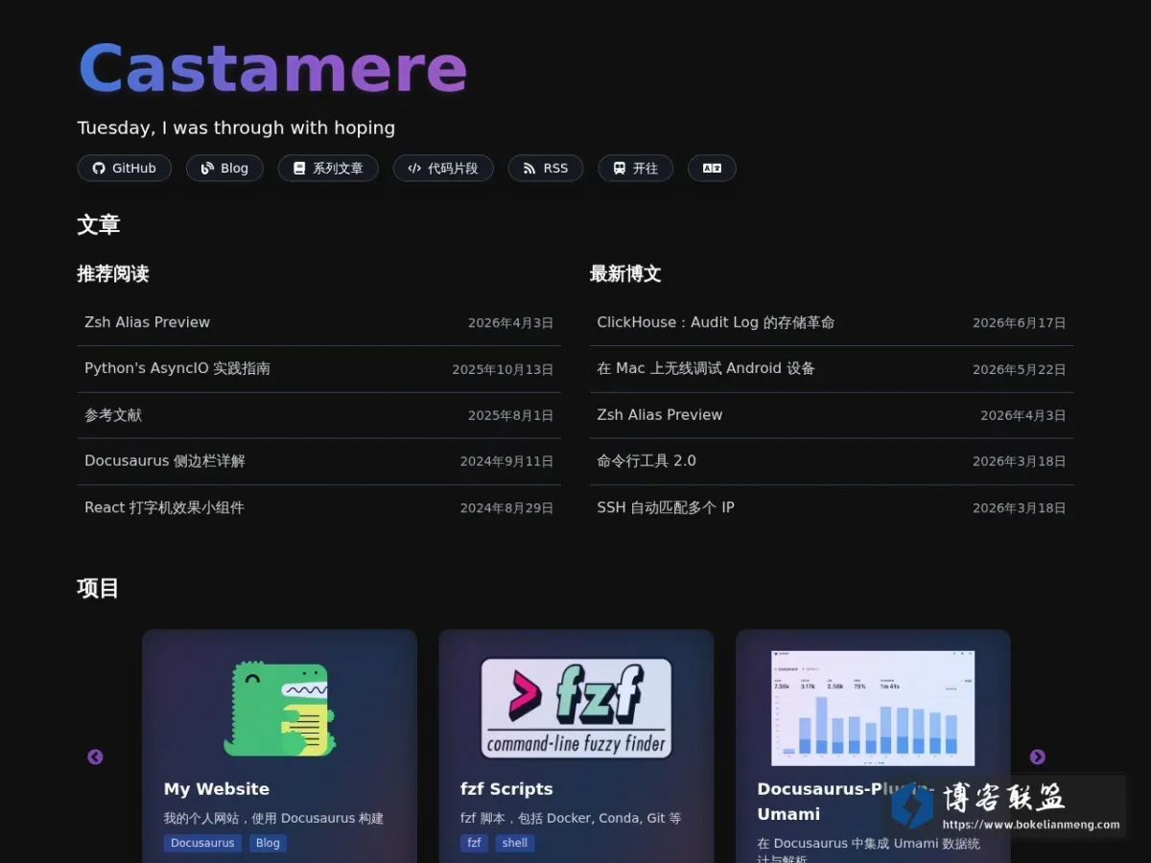The height and width of the screenshot is (863, 1151).
Task: Click 我的个人网站，使用 Docusaurus 构建 description
Action: point(273,818)
